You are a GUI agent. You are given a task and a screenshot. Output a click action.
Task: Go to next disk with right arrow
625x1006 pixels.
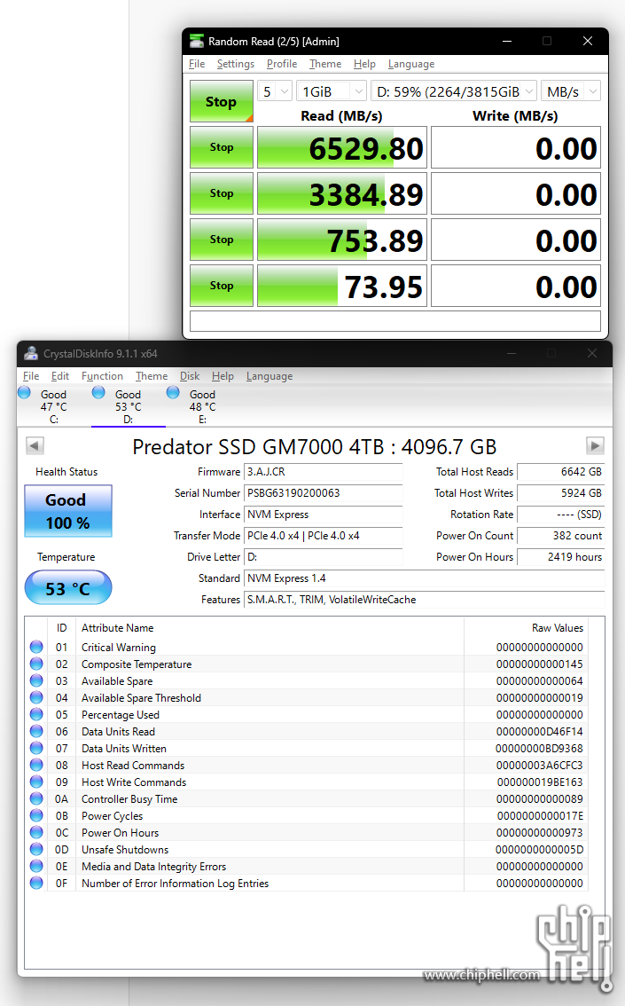pos(595,445)
